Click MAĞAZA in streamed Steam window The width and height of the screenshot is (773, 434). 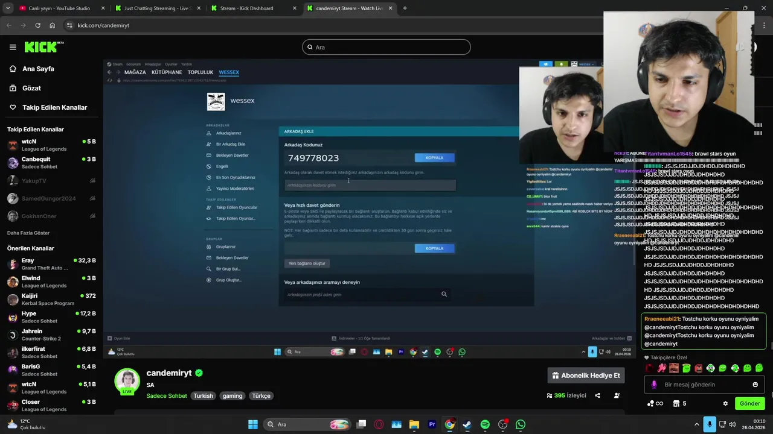coord(135,72)
